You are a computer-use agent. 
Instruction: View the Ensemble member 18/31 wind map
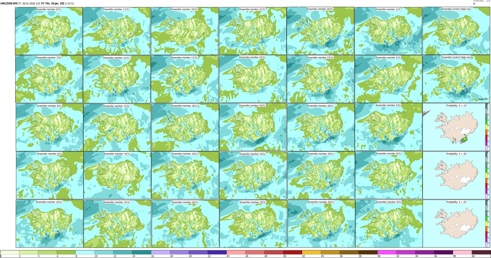pyautogui.click(x=185, y=127)
